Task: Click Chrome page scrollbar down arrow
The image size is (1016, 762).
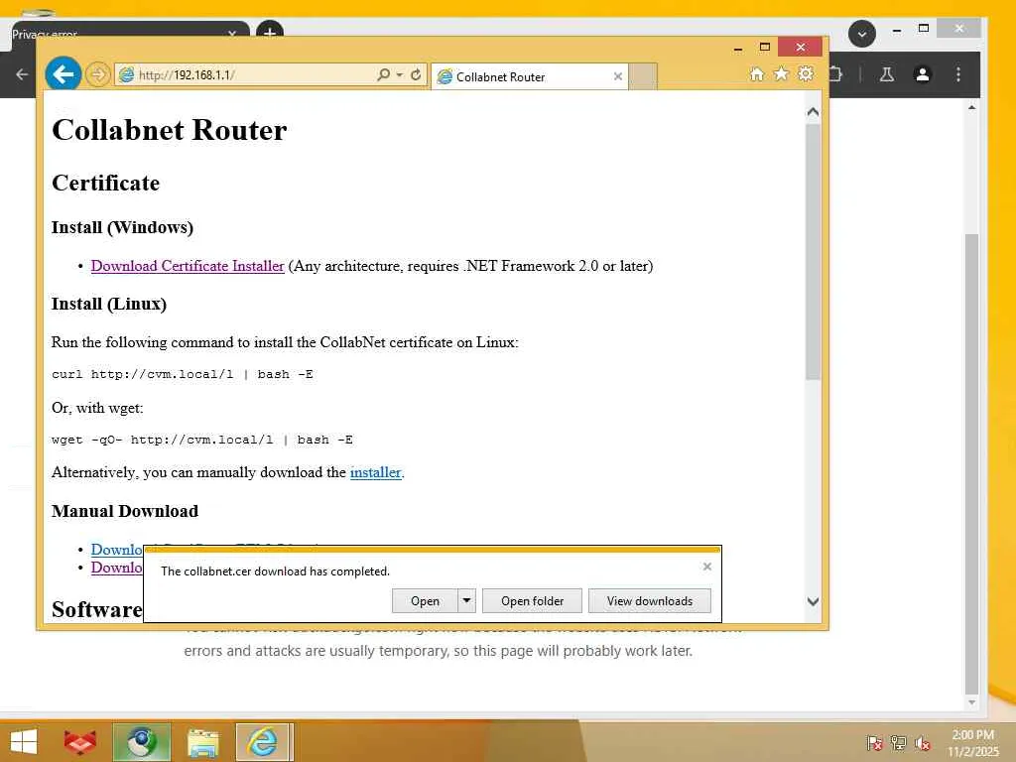Action: pyautogui.click(x=971, y=702)
